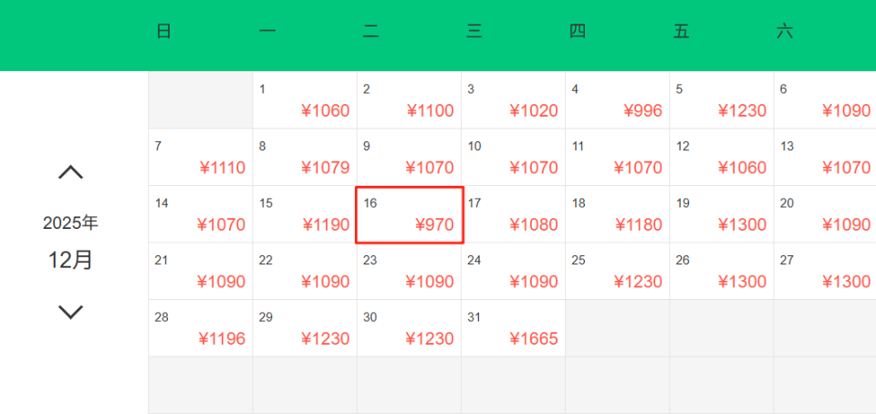
Task: Choose December 28 with ¥1196 fare
Action: pyautogui.click(x=201, y=328)
